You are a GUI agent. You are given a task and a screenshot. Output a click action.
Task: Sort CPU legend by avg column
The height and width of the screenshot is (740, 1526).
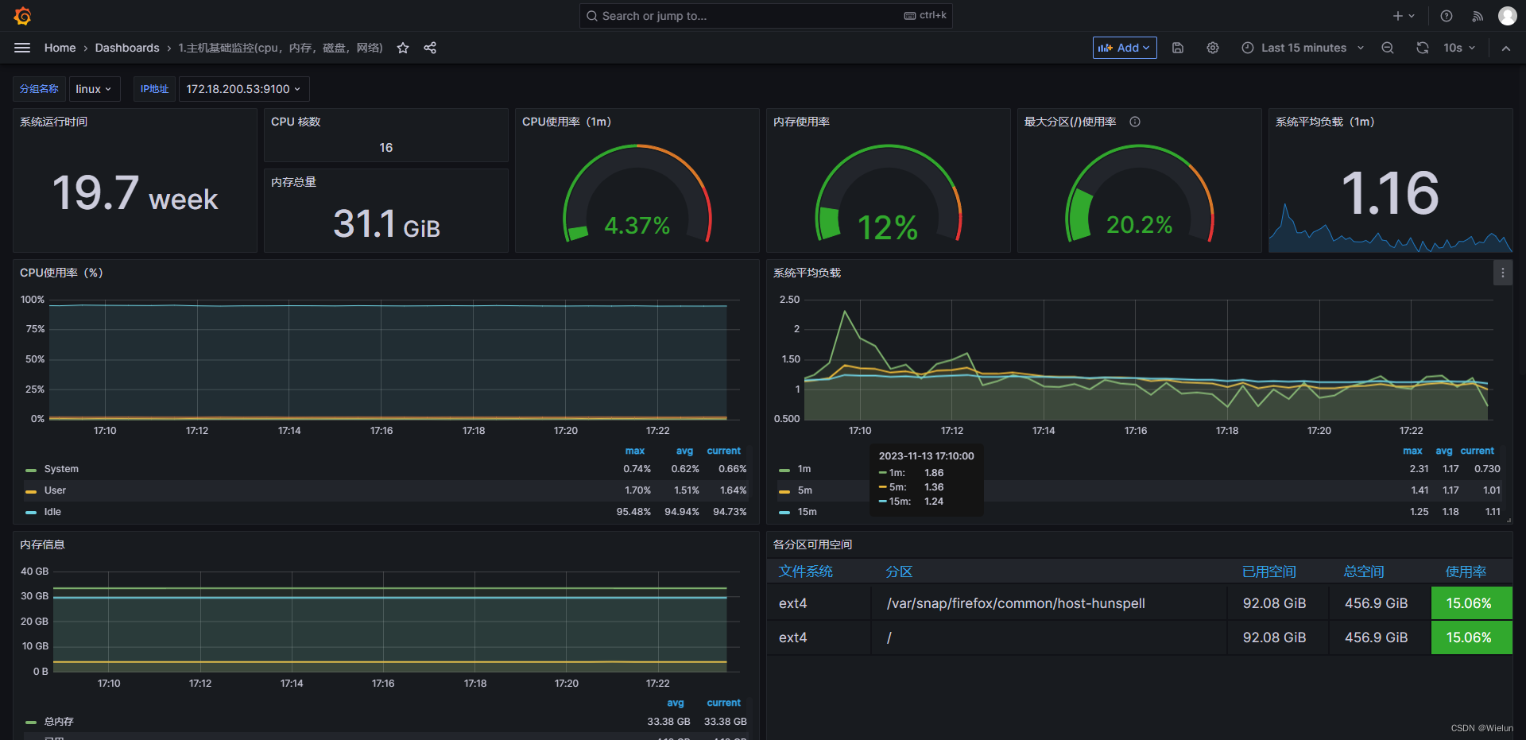coord(684,451)
